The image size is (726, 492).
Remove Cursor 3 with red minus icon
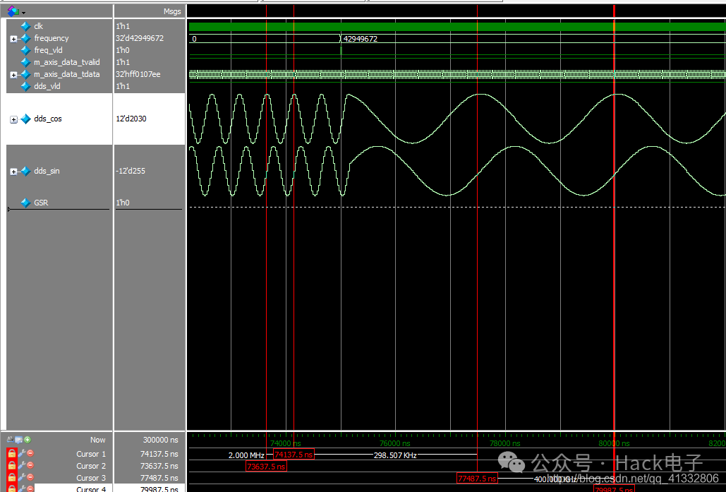(x=30, y=477)
